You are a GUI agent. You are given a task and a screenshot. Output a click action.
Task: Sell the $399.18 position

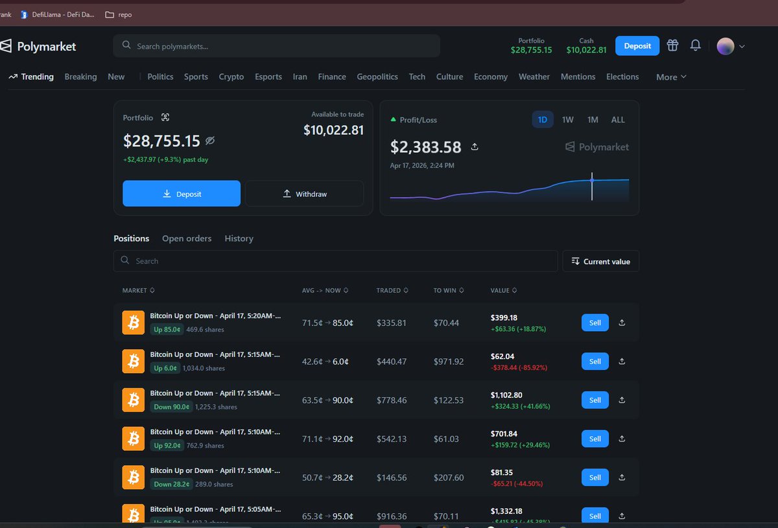click(x=595, y=323)
